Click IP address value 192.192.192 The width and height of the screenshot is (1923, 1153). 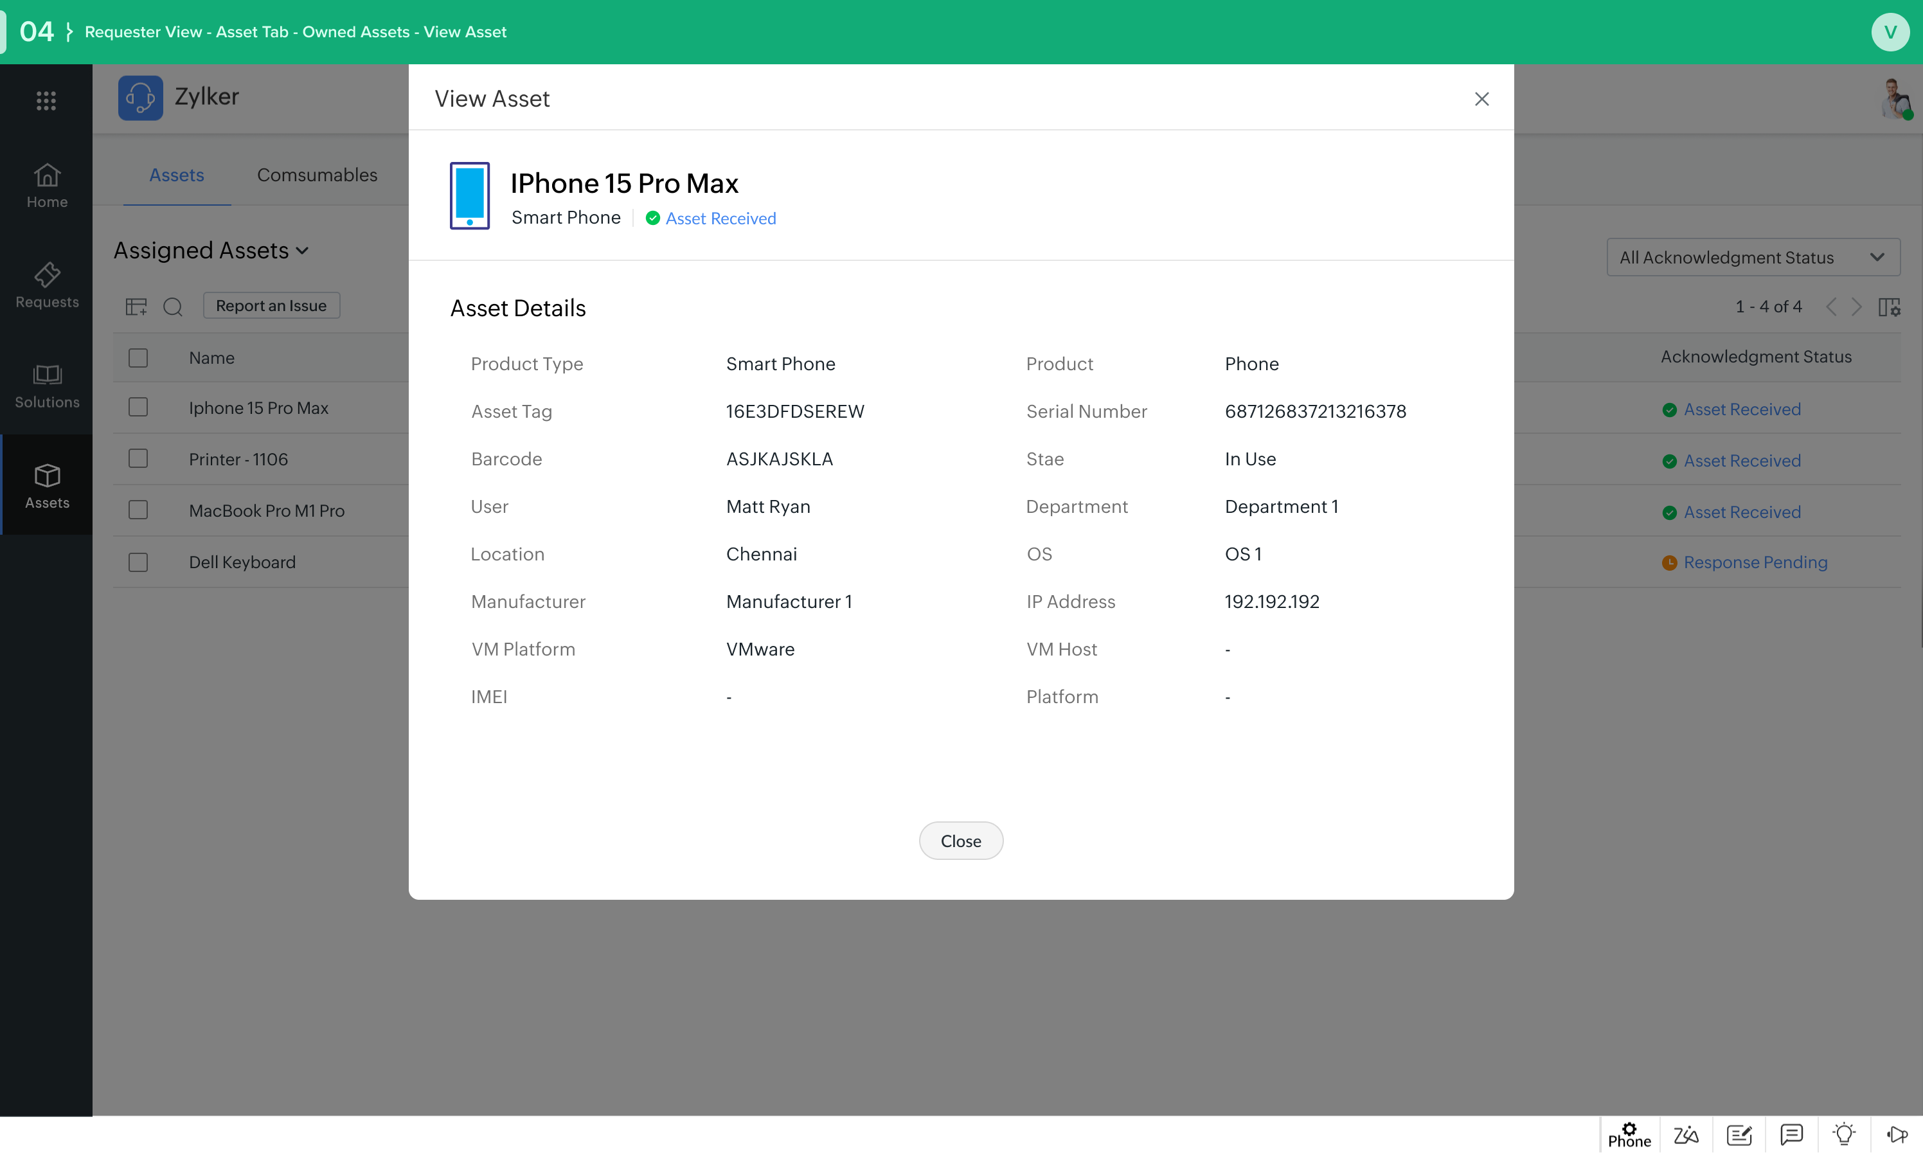(x=1272, y=602)
